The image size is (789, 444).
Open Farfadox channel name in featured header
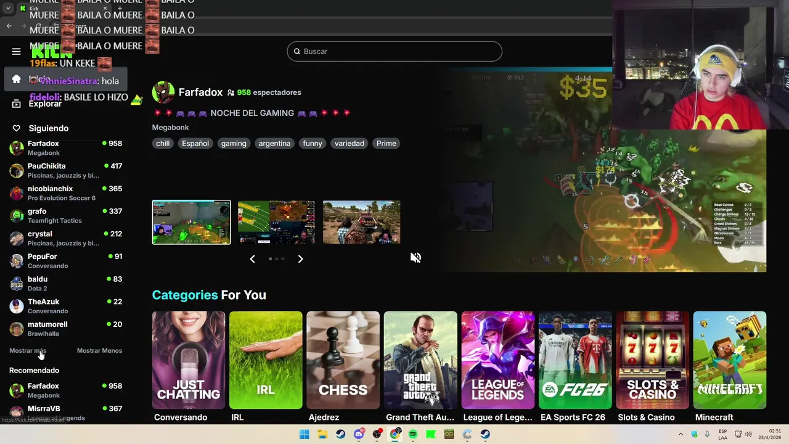pos(200,92)
